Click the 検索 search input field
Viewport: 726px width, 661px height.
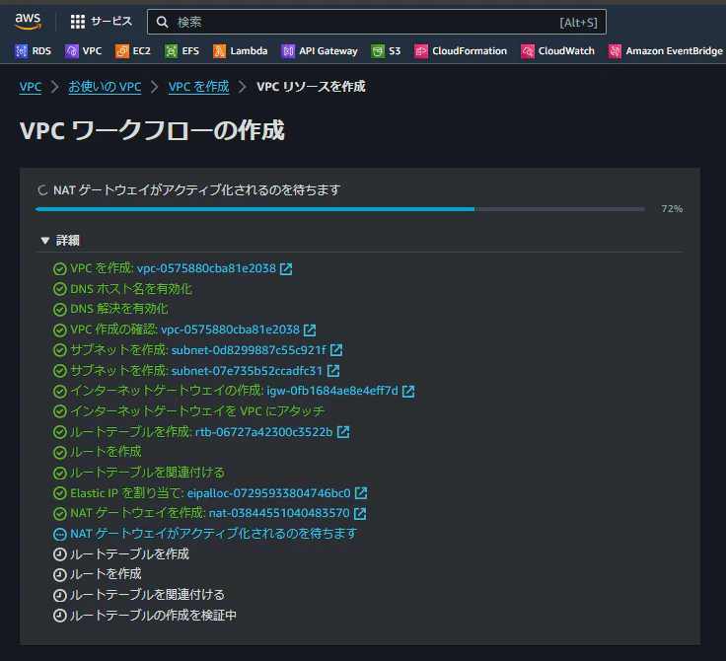tap(377, 22)
